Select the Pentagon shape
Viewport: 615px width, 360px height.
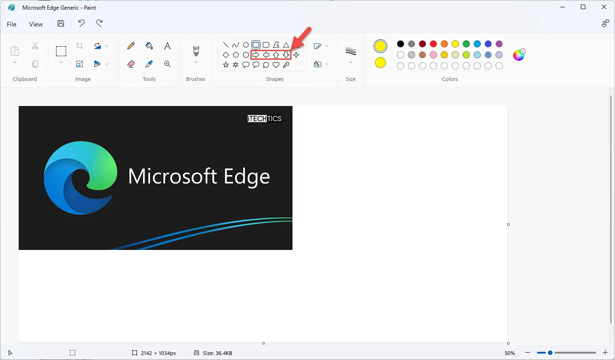(235, 55)
